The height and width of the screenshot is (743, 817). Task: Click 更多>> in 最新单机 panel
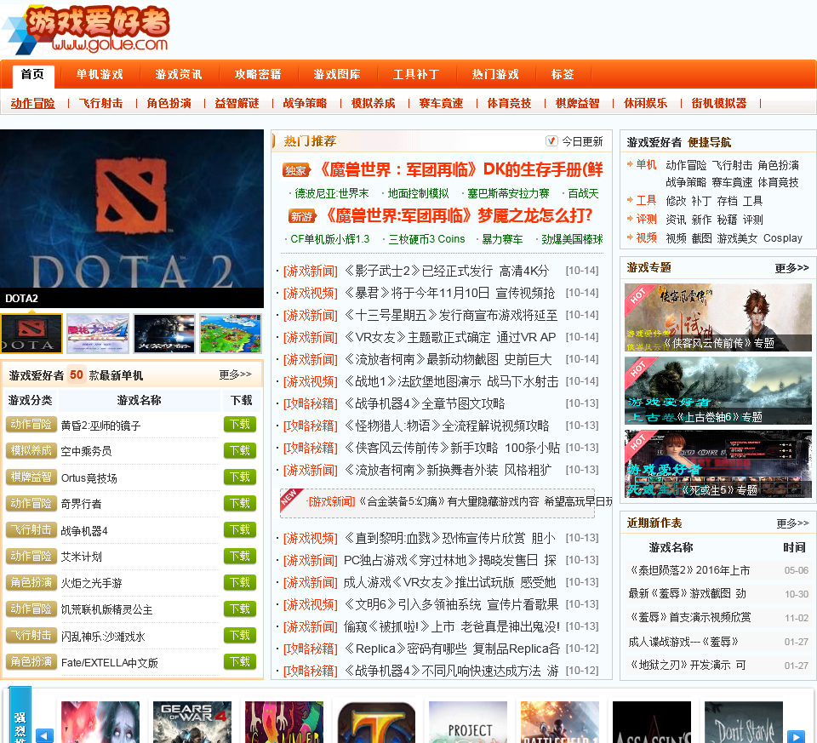pos(235,374)
